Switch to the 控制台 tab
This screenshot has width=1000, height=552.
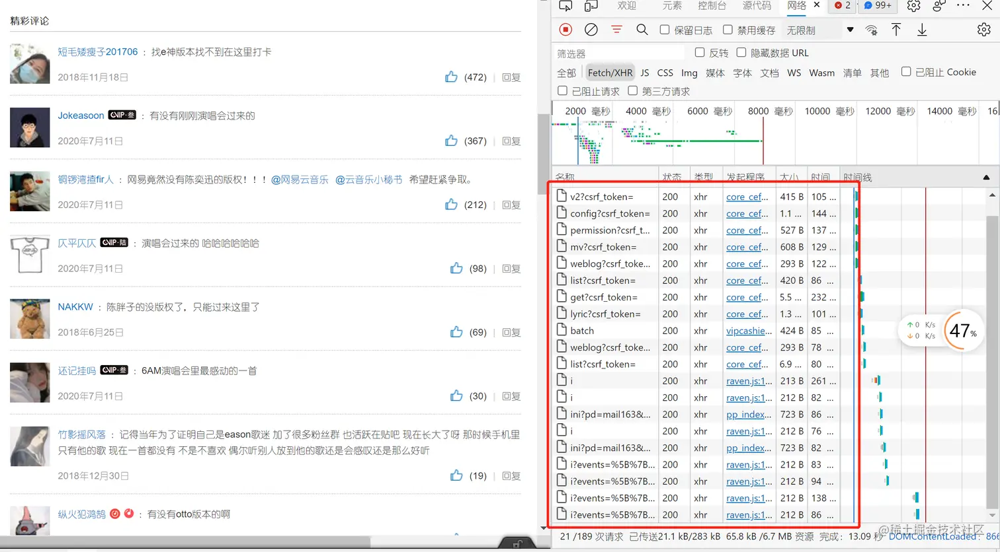click(712, 6)
